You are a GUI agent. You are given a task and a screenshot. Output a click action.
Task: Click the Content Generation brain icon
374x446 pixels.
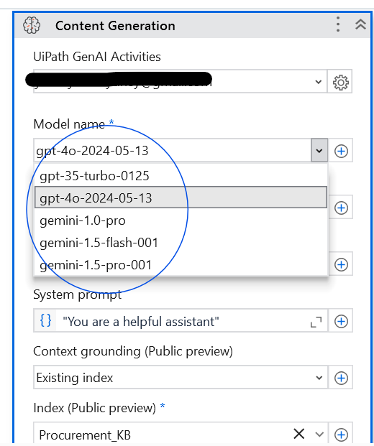[32, 26]
